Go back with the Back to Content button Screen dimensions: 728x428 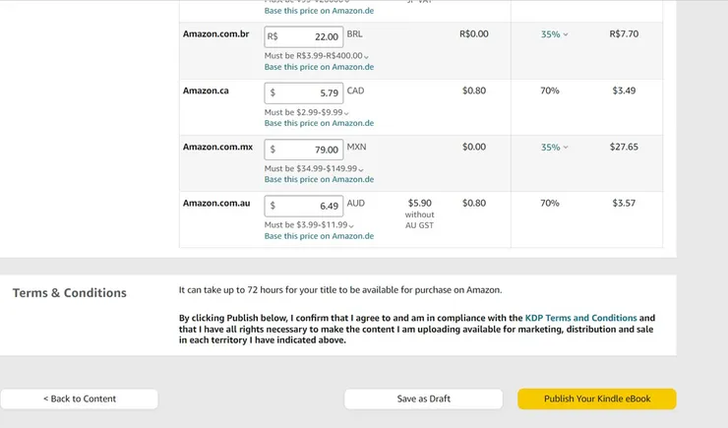80,398
